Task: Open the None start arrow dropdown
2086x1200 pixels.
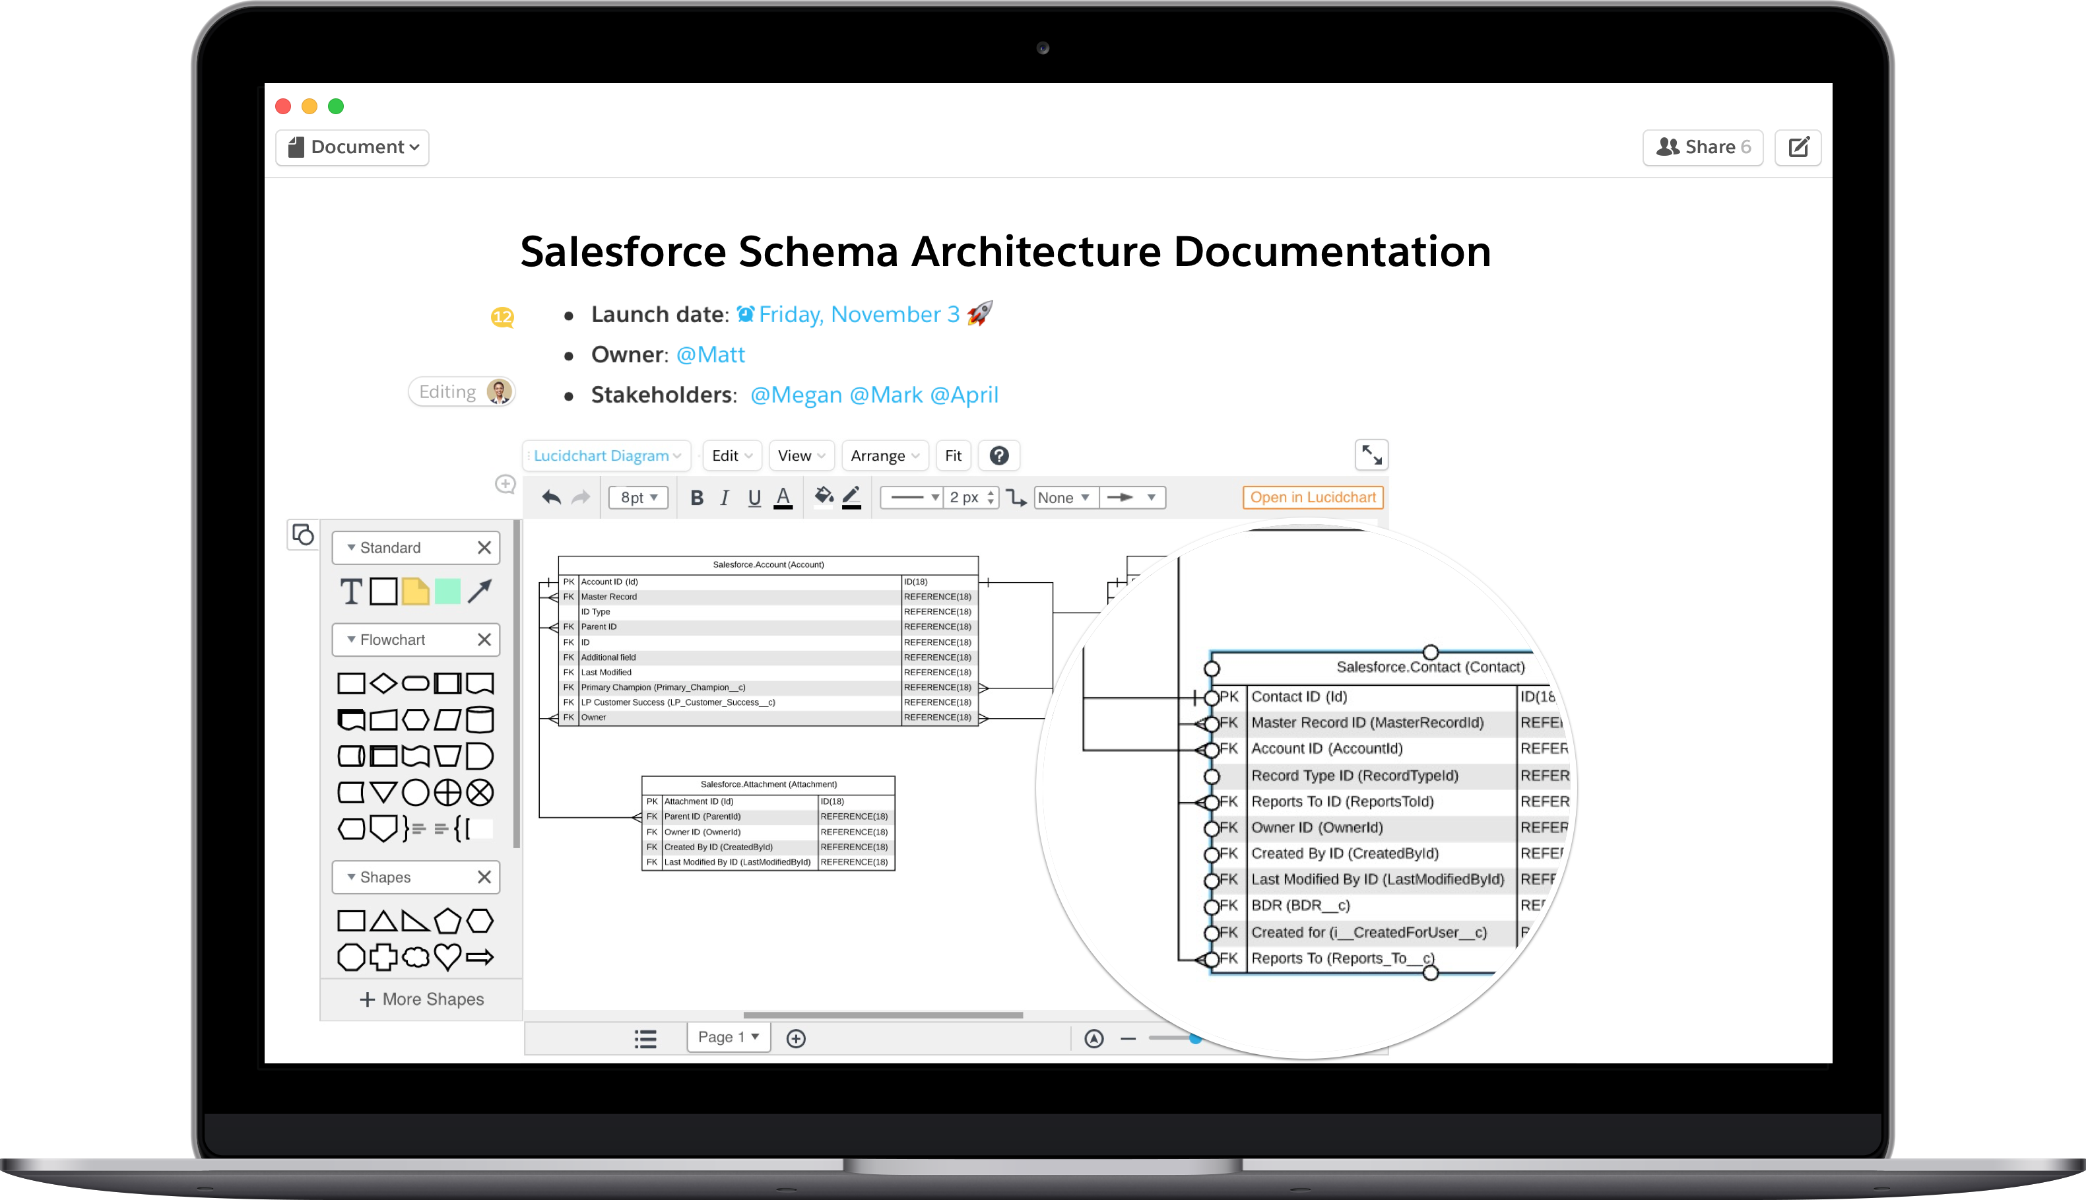Action: (x=1065, y=498)
